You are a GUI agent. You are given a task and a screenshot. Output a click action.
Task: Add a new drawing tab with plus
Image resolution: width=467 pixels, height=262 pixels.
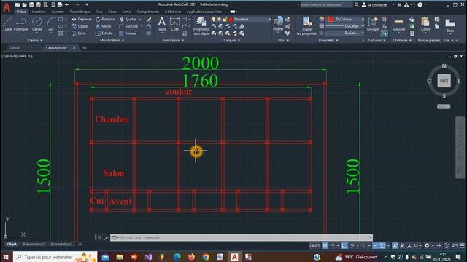click(85, 48)
